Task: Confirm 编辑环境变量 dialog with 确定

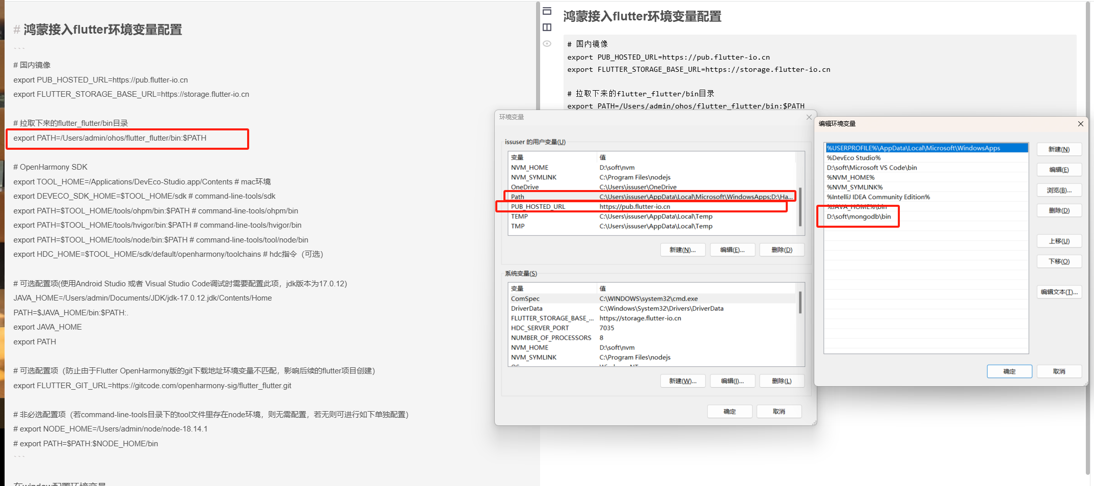Action: point(1009,371)
